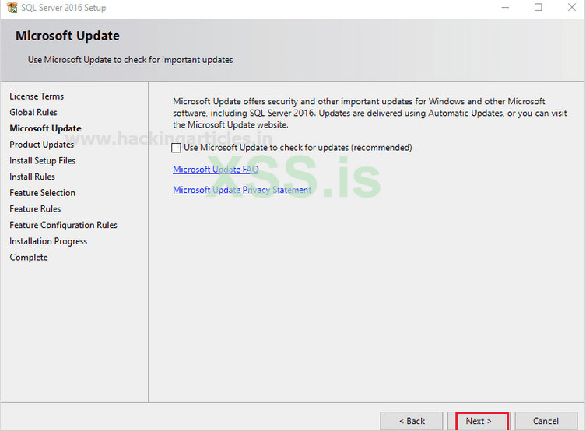Viewport: 586px width, 431px height.
Task: Click the large Microsoft Update page heading
Action: [68, 36]
